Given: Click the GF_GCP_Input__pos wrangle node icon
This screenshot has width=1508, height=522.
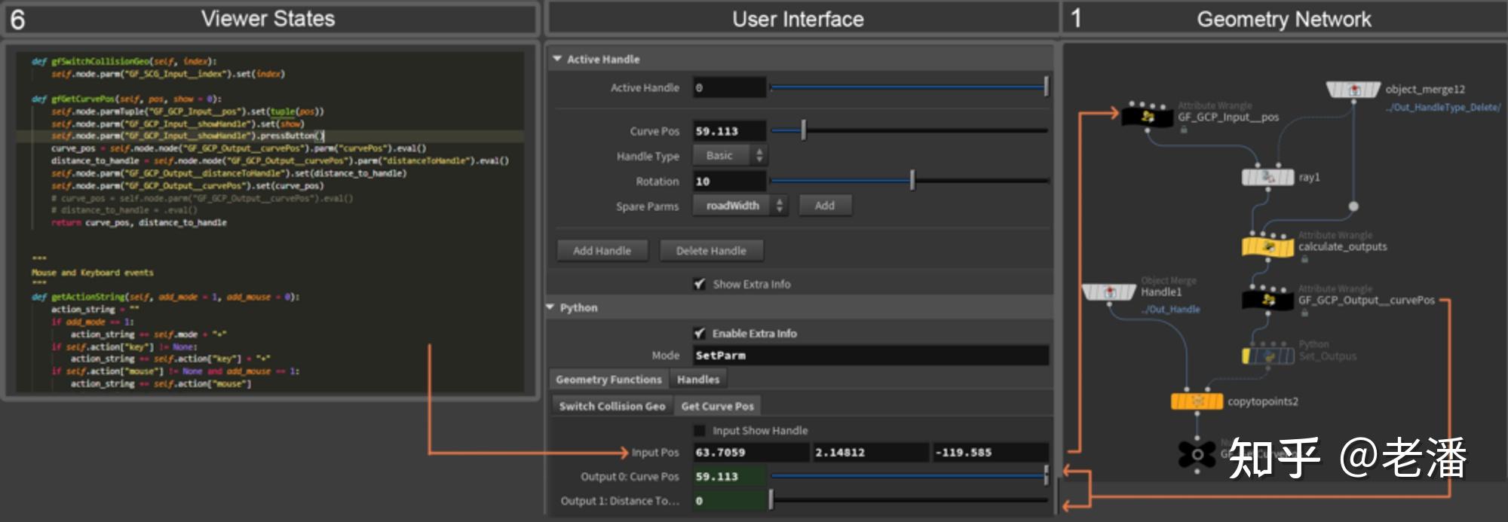Looking at the screenshot, I should [x=1147, y=117].
